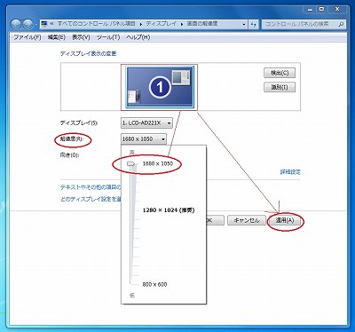
Task: Click the 識別(I) identify button
Action: tap(280, 87)
